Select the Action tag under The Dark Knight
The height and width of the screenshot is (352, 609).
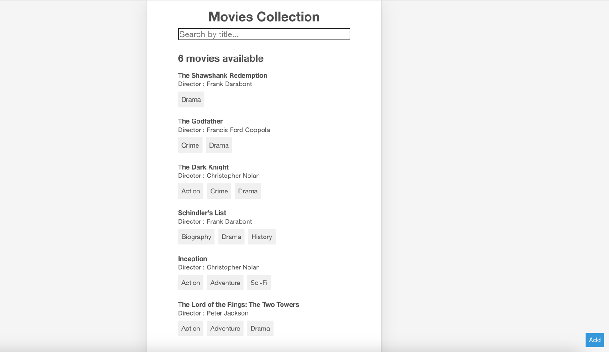pos(191,191)
